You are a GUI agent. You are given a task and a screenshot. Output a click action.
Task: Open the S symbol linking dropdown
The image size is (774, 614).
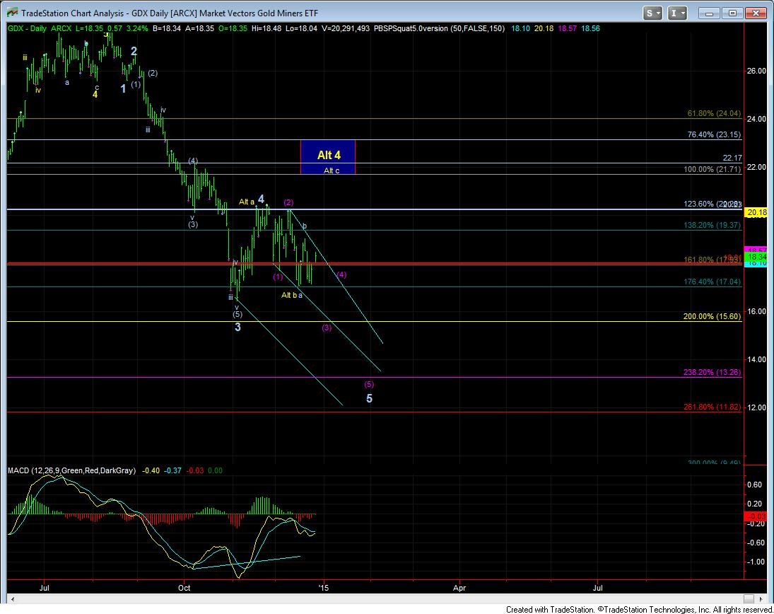click(652, 13)
